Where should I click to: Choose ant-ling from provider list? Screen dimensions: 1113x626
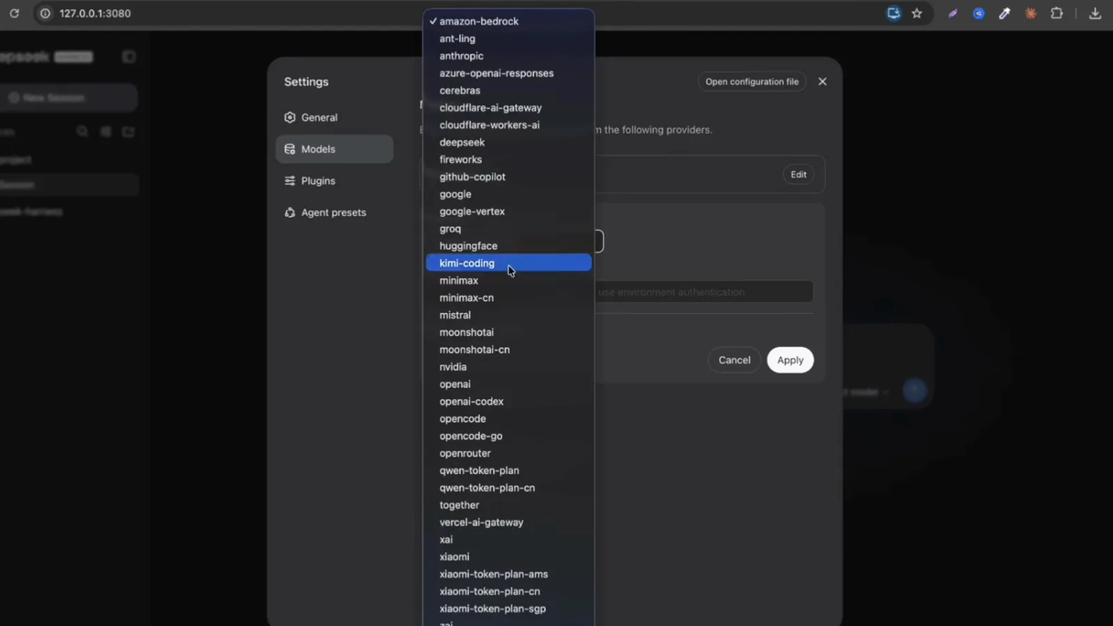[509, 39]
